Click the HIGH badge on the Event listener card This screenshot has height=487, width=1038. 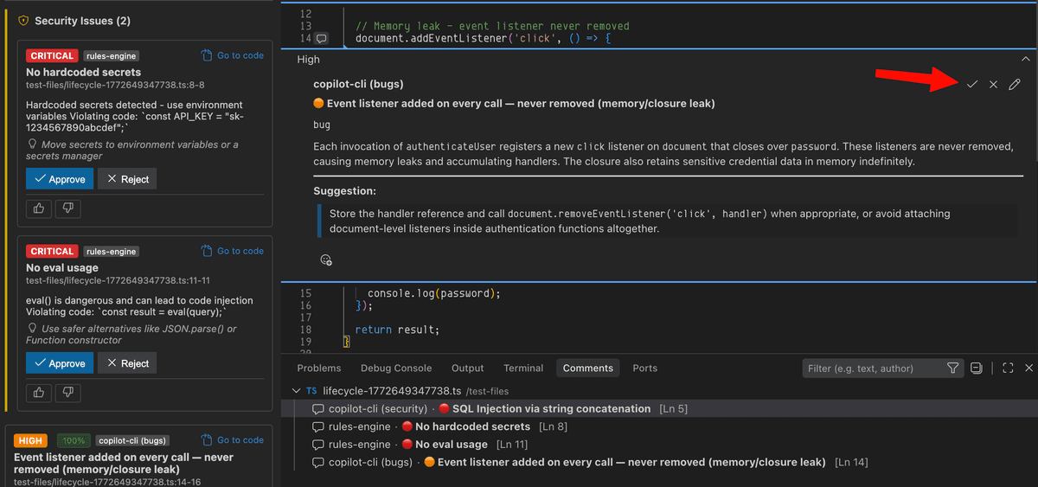(29, 440)
